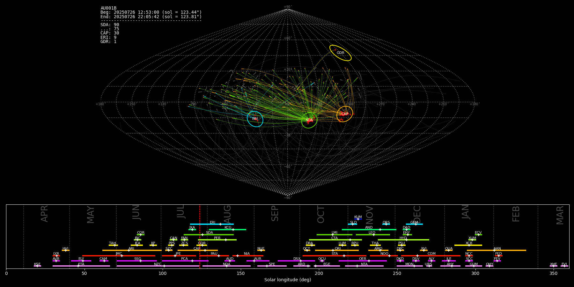Click the LEO shower bar in timeline
Screen dimensions: 574x287
(373, 235)
